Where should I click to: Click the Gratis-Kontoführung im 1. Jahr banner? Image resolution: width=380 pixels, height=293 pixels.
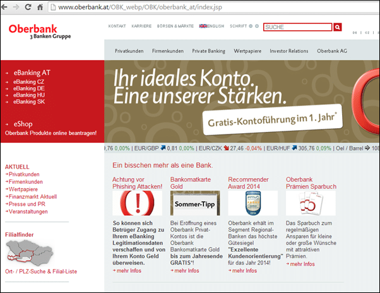pos(273,119)
